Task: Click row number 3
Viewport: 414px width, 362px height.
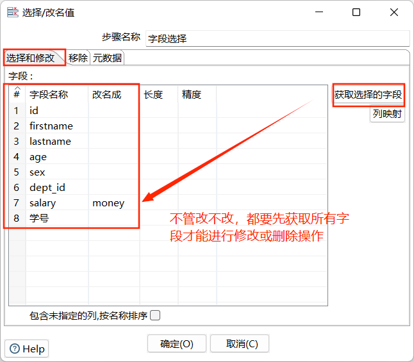Action: (17, 141)
